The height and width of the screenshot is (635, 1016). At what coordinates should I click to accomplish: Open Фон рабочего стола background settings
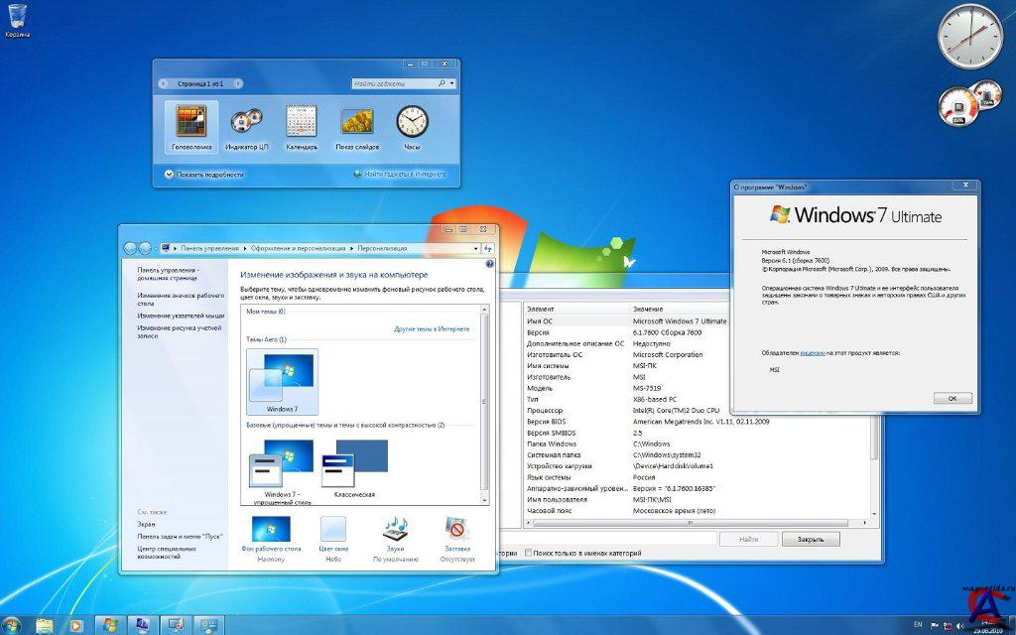point(271,529)
